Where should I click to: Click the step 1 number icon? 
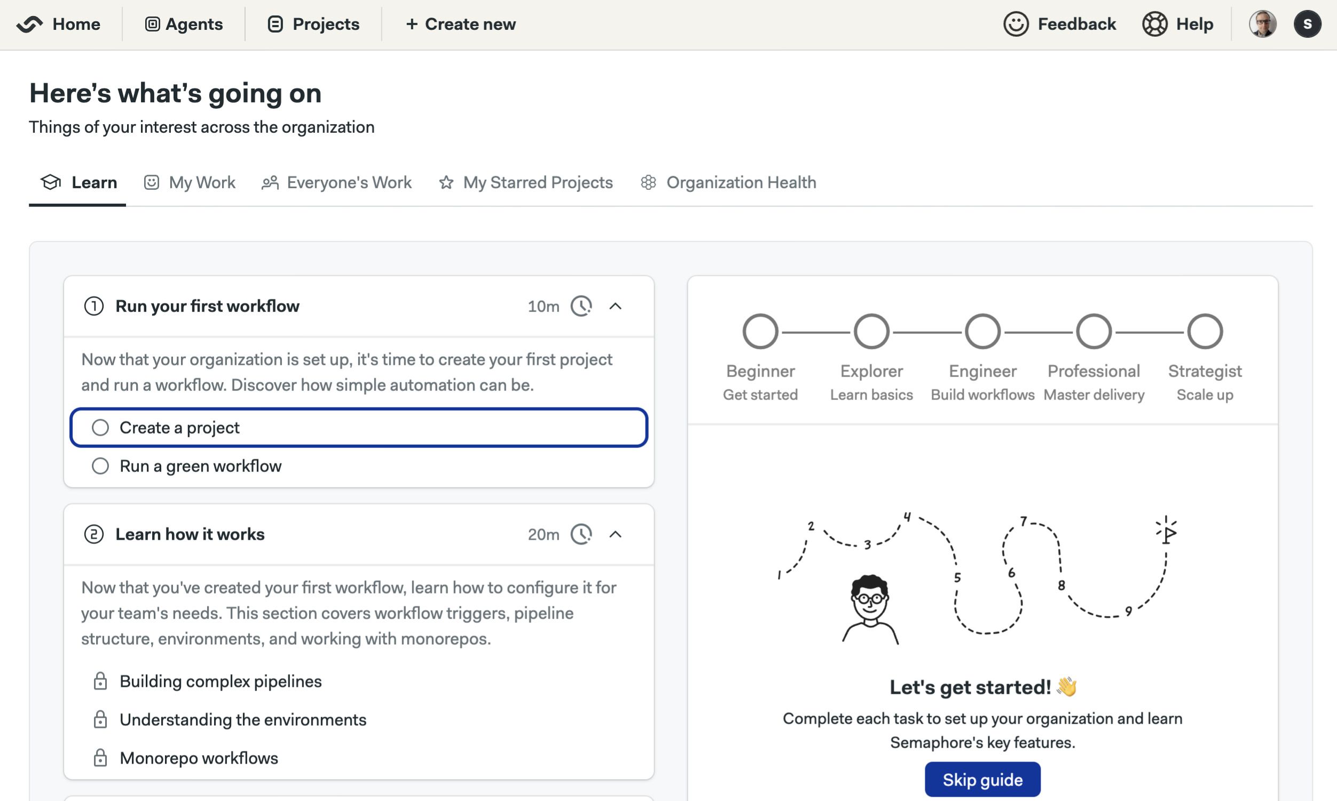click(94, 306)
